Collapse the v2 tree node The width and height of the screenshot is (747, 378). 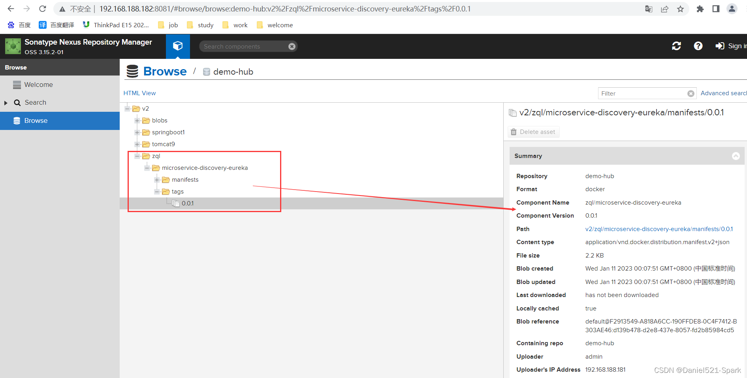click(128, 109)
